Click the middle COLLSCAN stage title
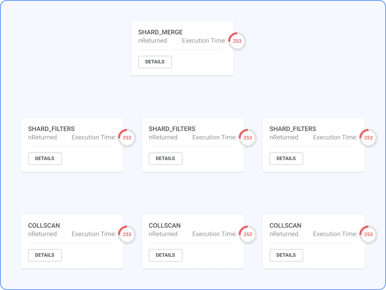The width and height of the screenshot is (386, 290). point(165,225)
